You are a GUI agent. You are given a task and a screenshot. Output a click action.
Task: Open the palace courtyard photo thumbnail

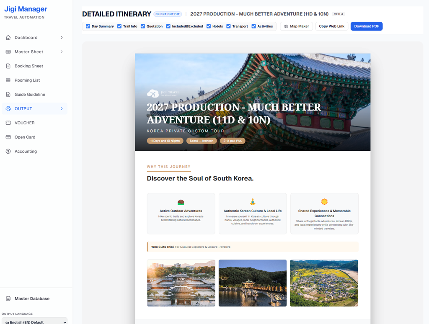(181, 283)
